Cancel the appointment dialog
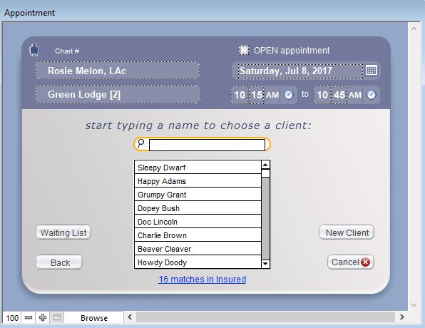 pos(351,262)
